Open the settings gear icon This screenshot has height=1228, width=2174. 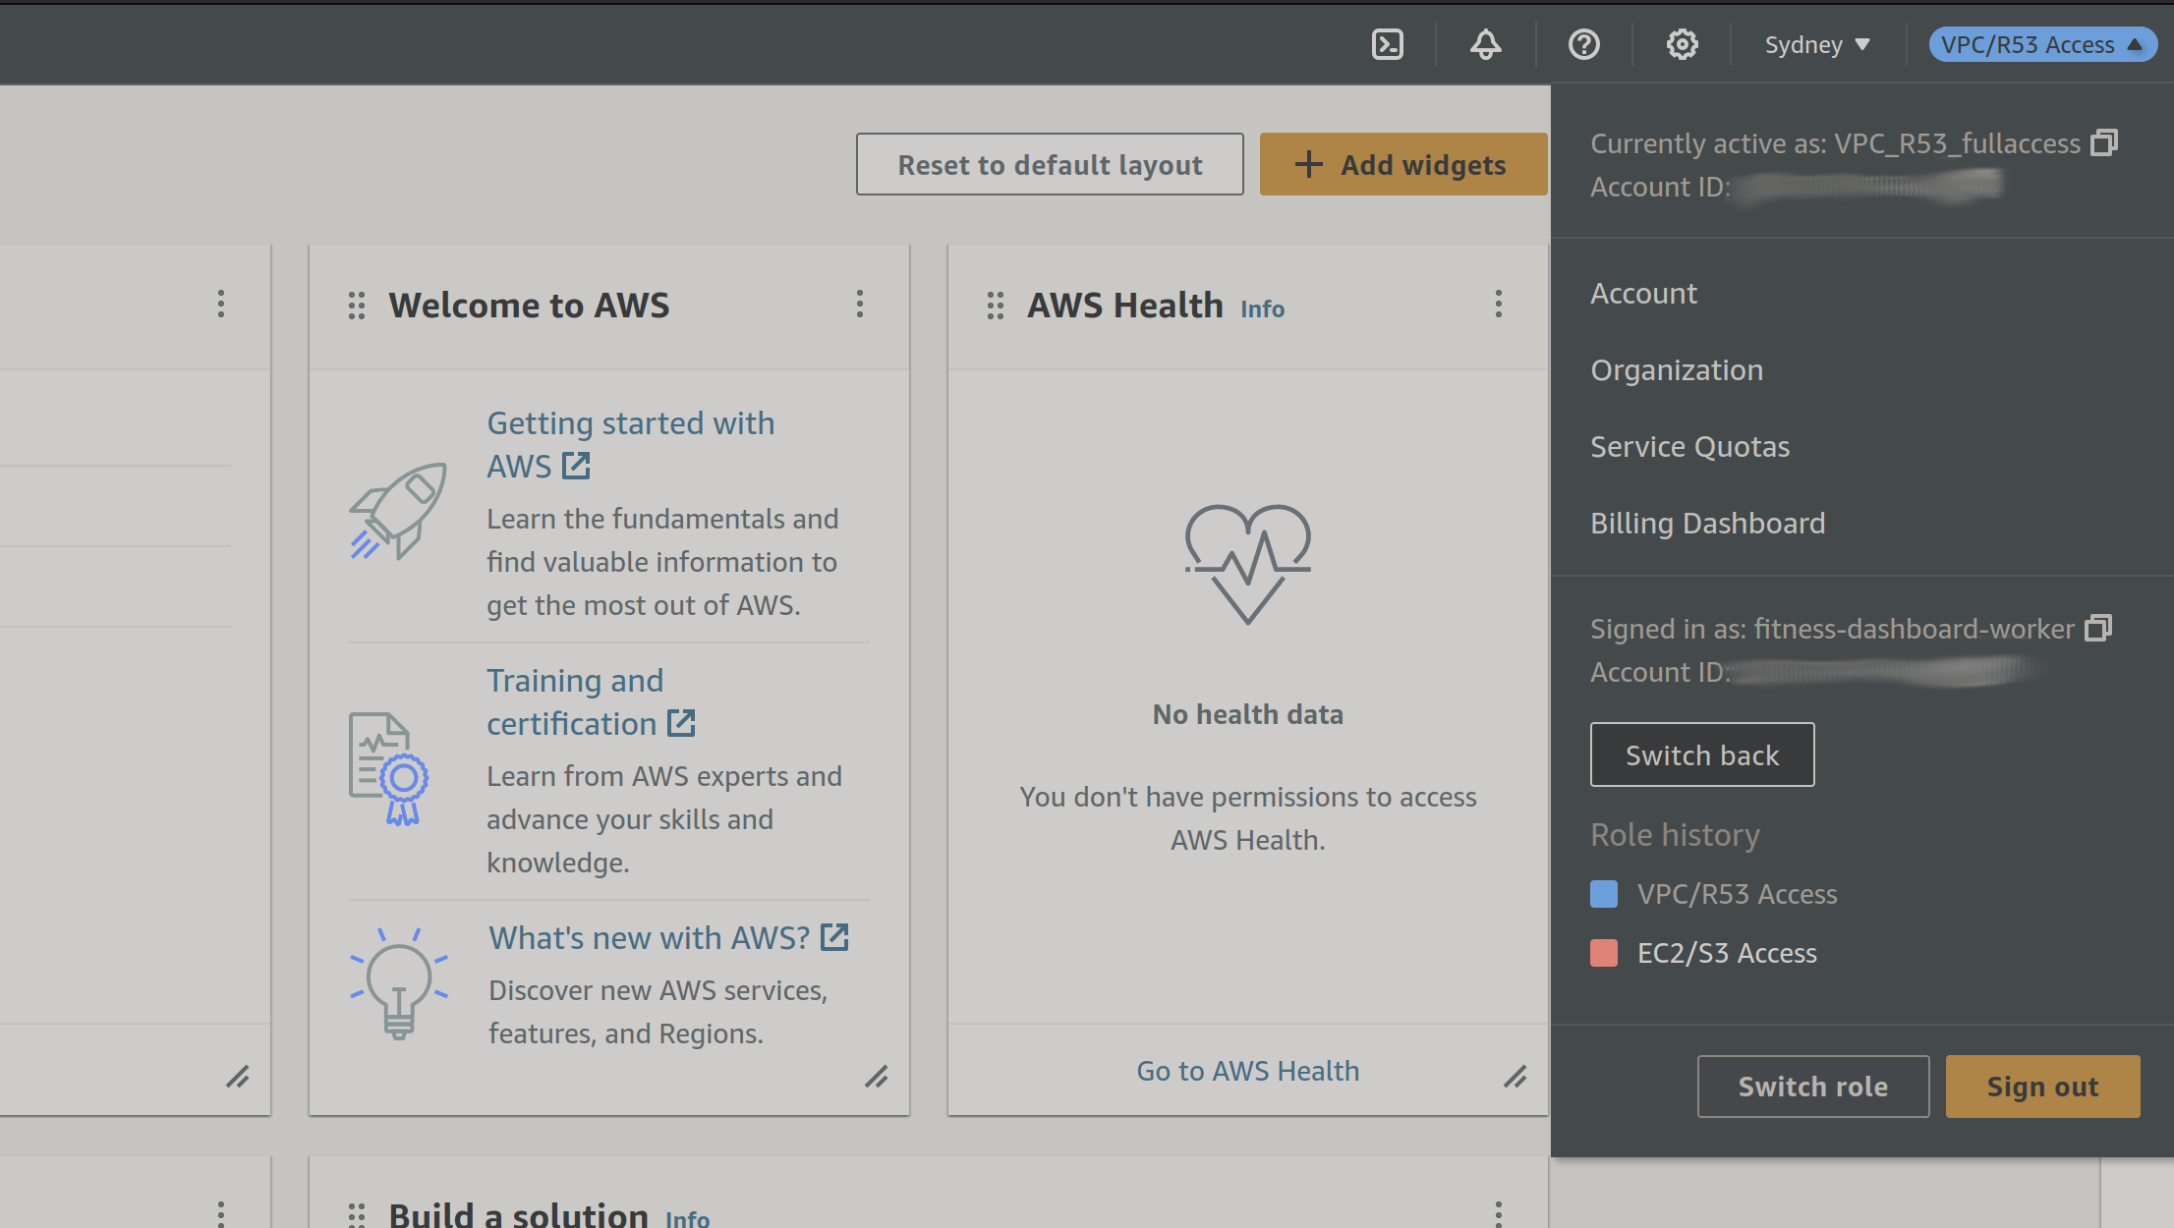click(x=1682, y=44)
